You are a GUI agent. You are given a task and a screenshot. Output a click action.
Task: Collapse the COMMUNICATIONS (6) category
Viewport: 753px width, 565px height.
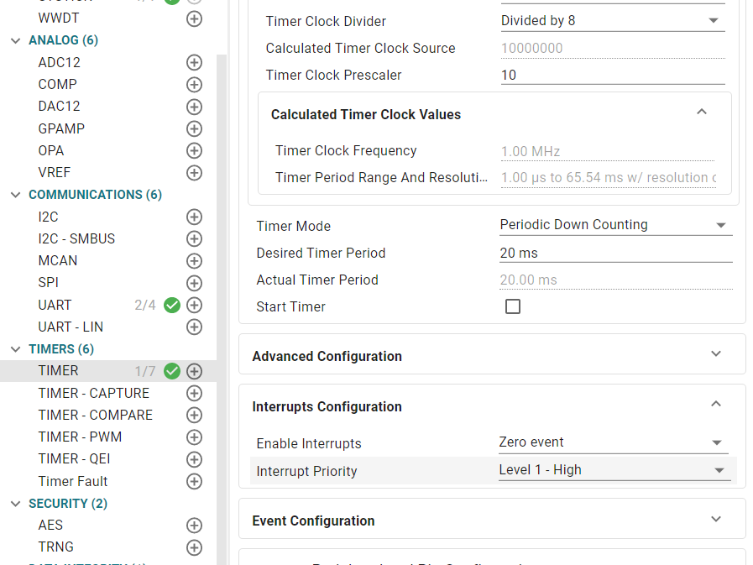16,195
